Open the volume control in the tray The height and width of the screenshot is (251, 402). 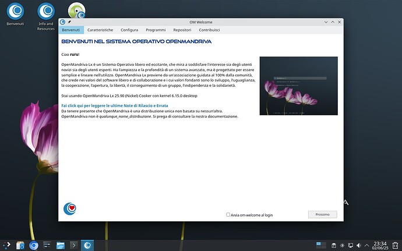(x=359, y=245)
